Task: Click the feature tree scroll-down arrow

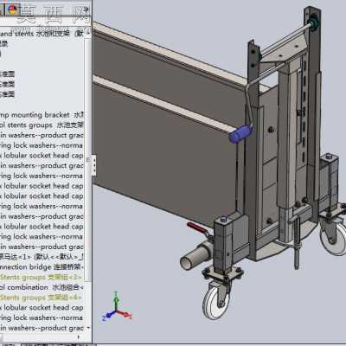Action: click(x=88, y=328)
